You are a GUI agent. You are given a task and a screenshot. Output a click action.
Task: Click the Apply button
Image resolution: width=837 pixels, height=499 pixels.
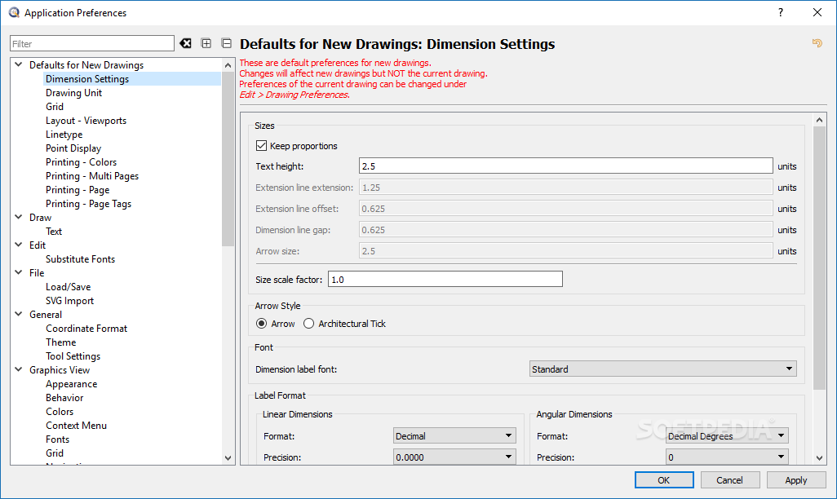pyautogui.click(x=796, y=479)
